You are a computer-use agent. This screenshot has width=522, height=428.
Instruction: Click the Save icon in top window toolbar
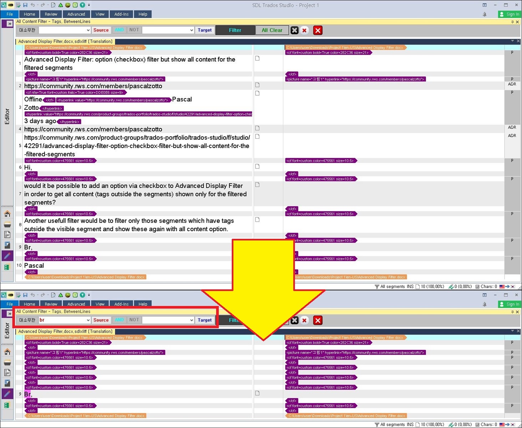pyautogui.click(x=25, y=5)
